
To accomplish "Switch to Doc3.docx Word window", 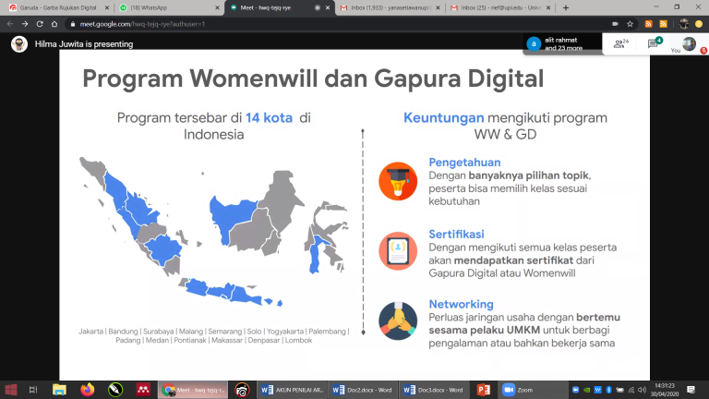I will point(434,390).
